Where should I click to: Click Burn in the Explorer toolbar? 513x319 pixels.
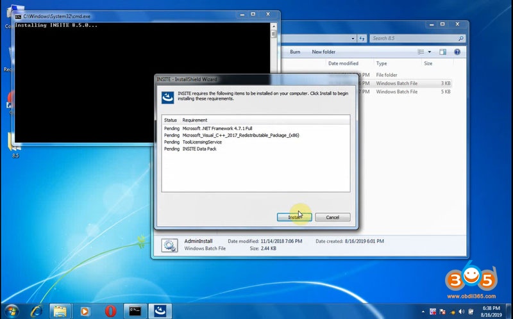tap(295, 52)
